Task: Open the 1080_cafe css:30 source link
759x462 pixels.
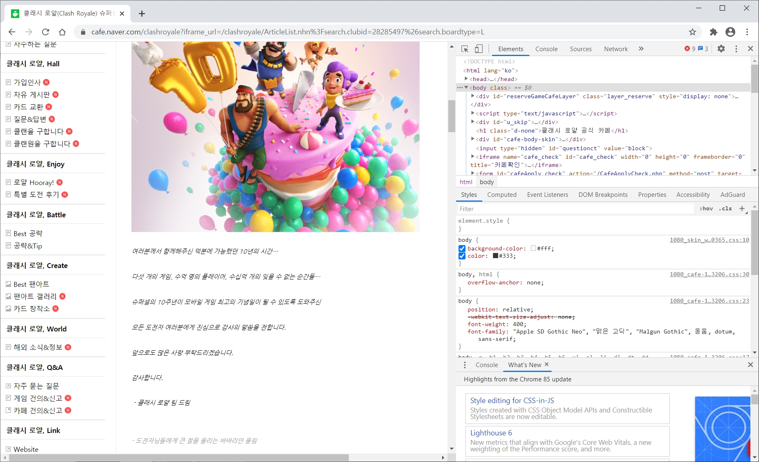Action: tap(709, 274)
